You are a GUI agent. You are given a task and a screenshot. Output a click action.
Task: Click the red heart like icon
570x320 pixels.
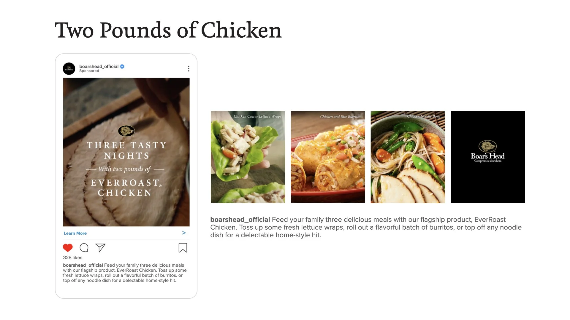[x=68, y=248]
